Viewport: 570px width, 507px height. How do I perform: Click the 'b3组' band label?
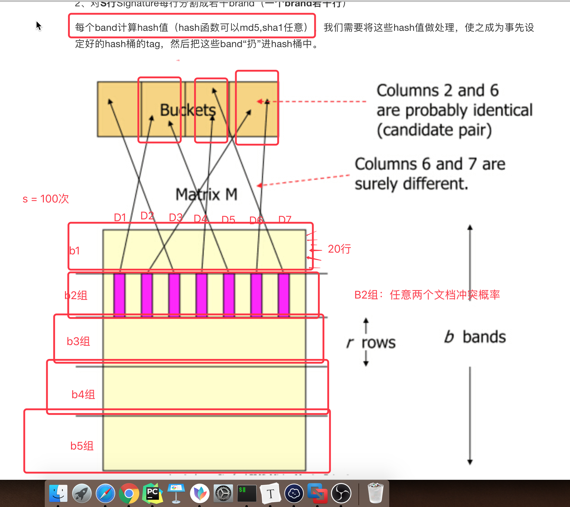click(x=78, y=341)
